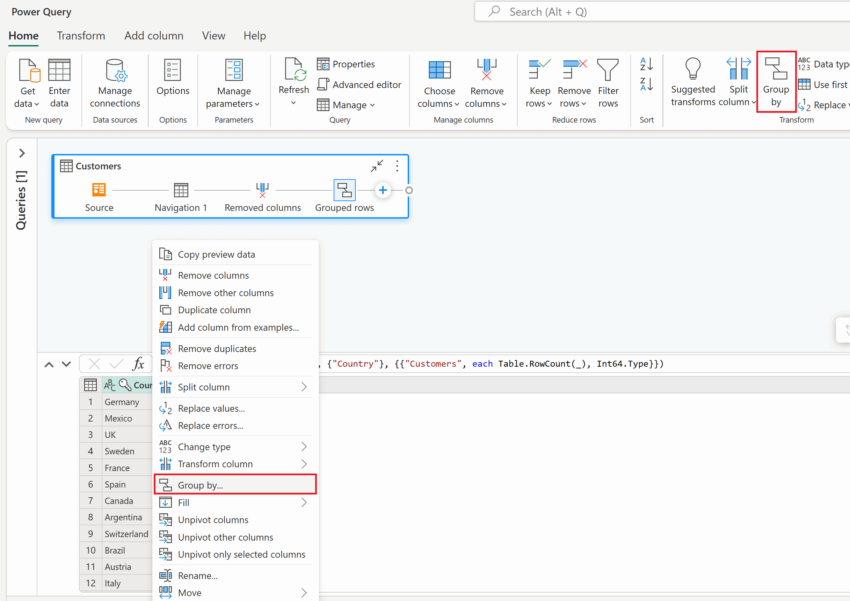Switch to the Transform tab
The height and width of the screenshot is (601, 850).
coord(81,36)
